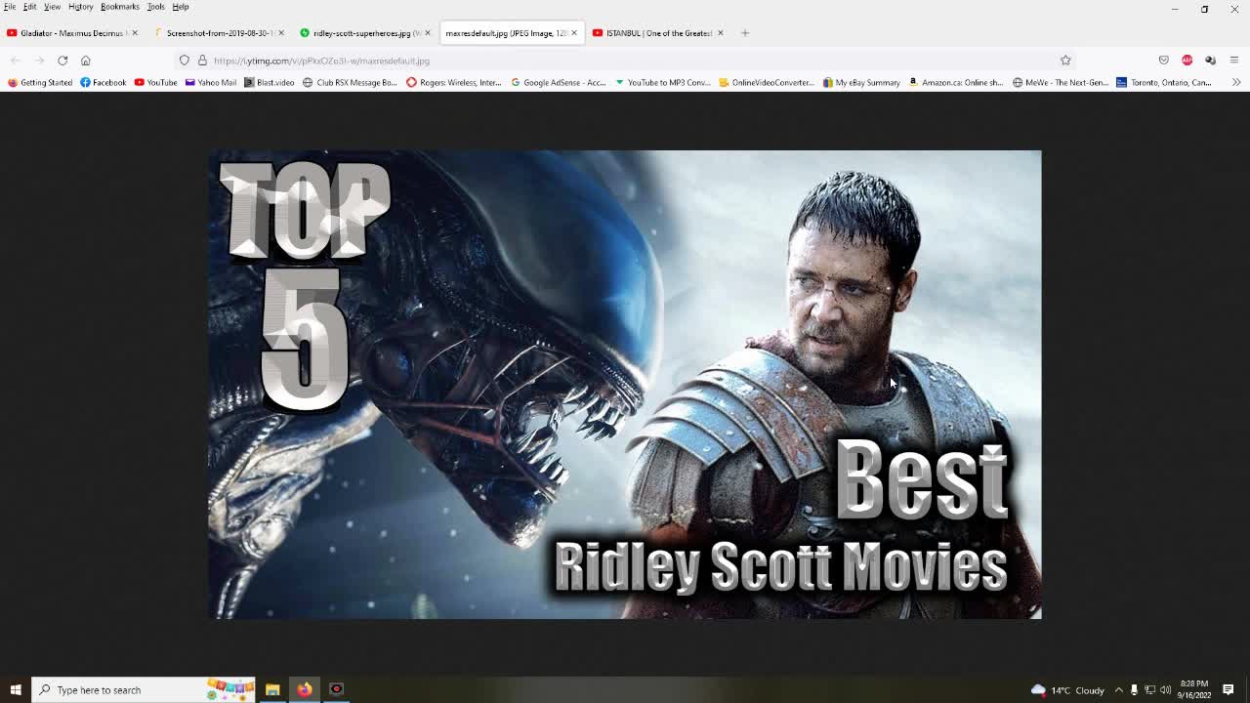Viewport: 1250px width, 703px height.
Task: Open the My eBay Summary bookmark
Action: (861, 83)
